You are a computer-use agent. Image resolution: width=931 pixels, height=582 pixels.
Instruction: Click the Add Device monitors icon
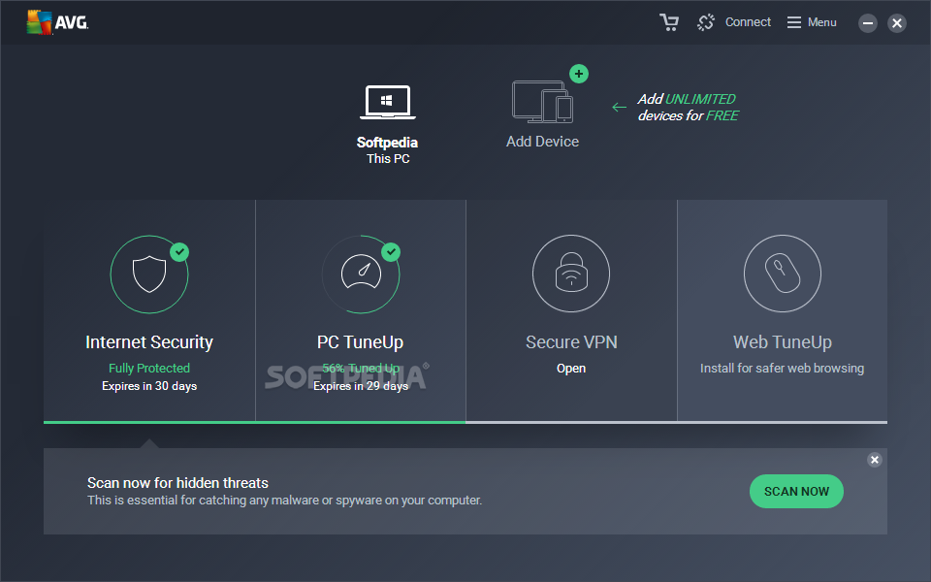[542, 102]
